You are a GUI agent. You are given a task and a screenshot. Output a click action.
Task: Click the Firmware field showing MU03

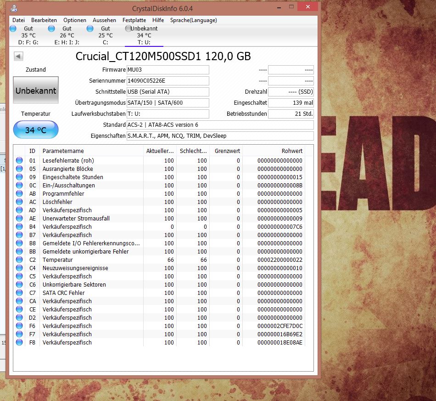tap(168, 70)
